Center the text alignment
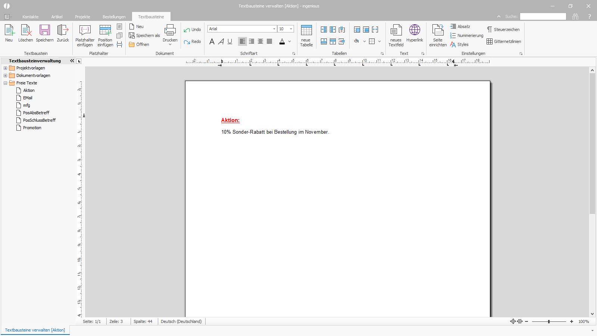 [260, 41]
